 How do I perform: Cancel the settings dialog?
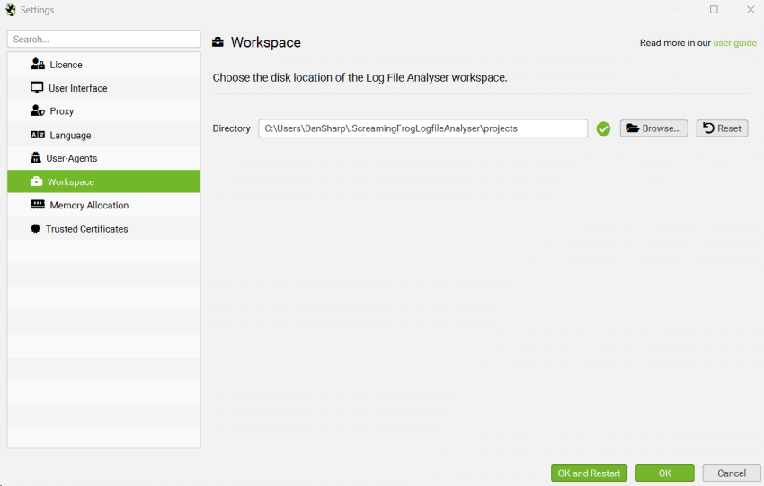click(x=732, y=473)
